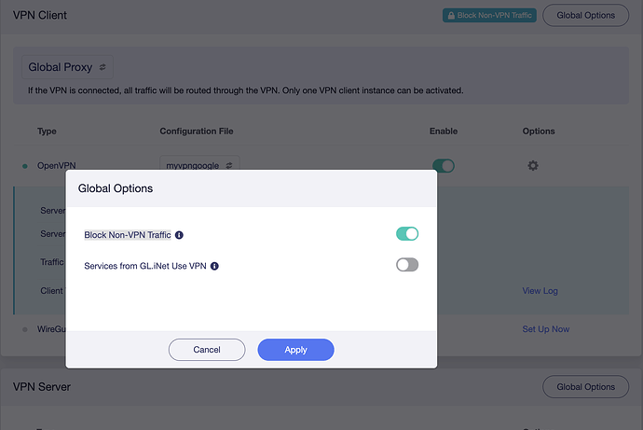Open the Global Proxy mode dropdown
The width and height of the screenshot is (643, 430).
[x=67, y=67]
